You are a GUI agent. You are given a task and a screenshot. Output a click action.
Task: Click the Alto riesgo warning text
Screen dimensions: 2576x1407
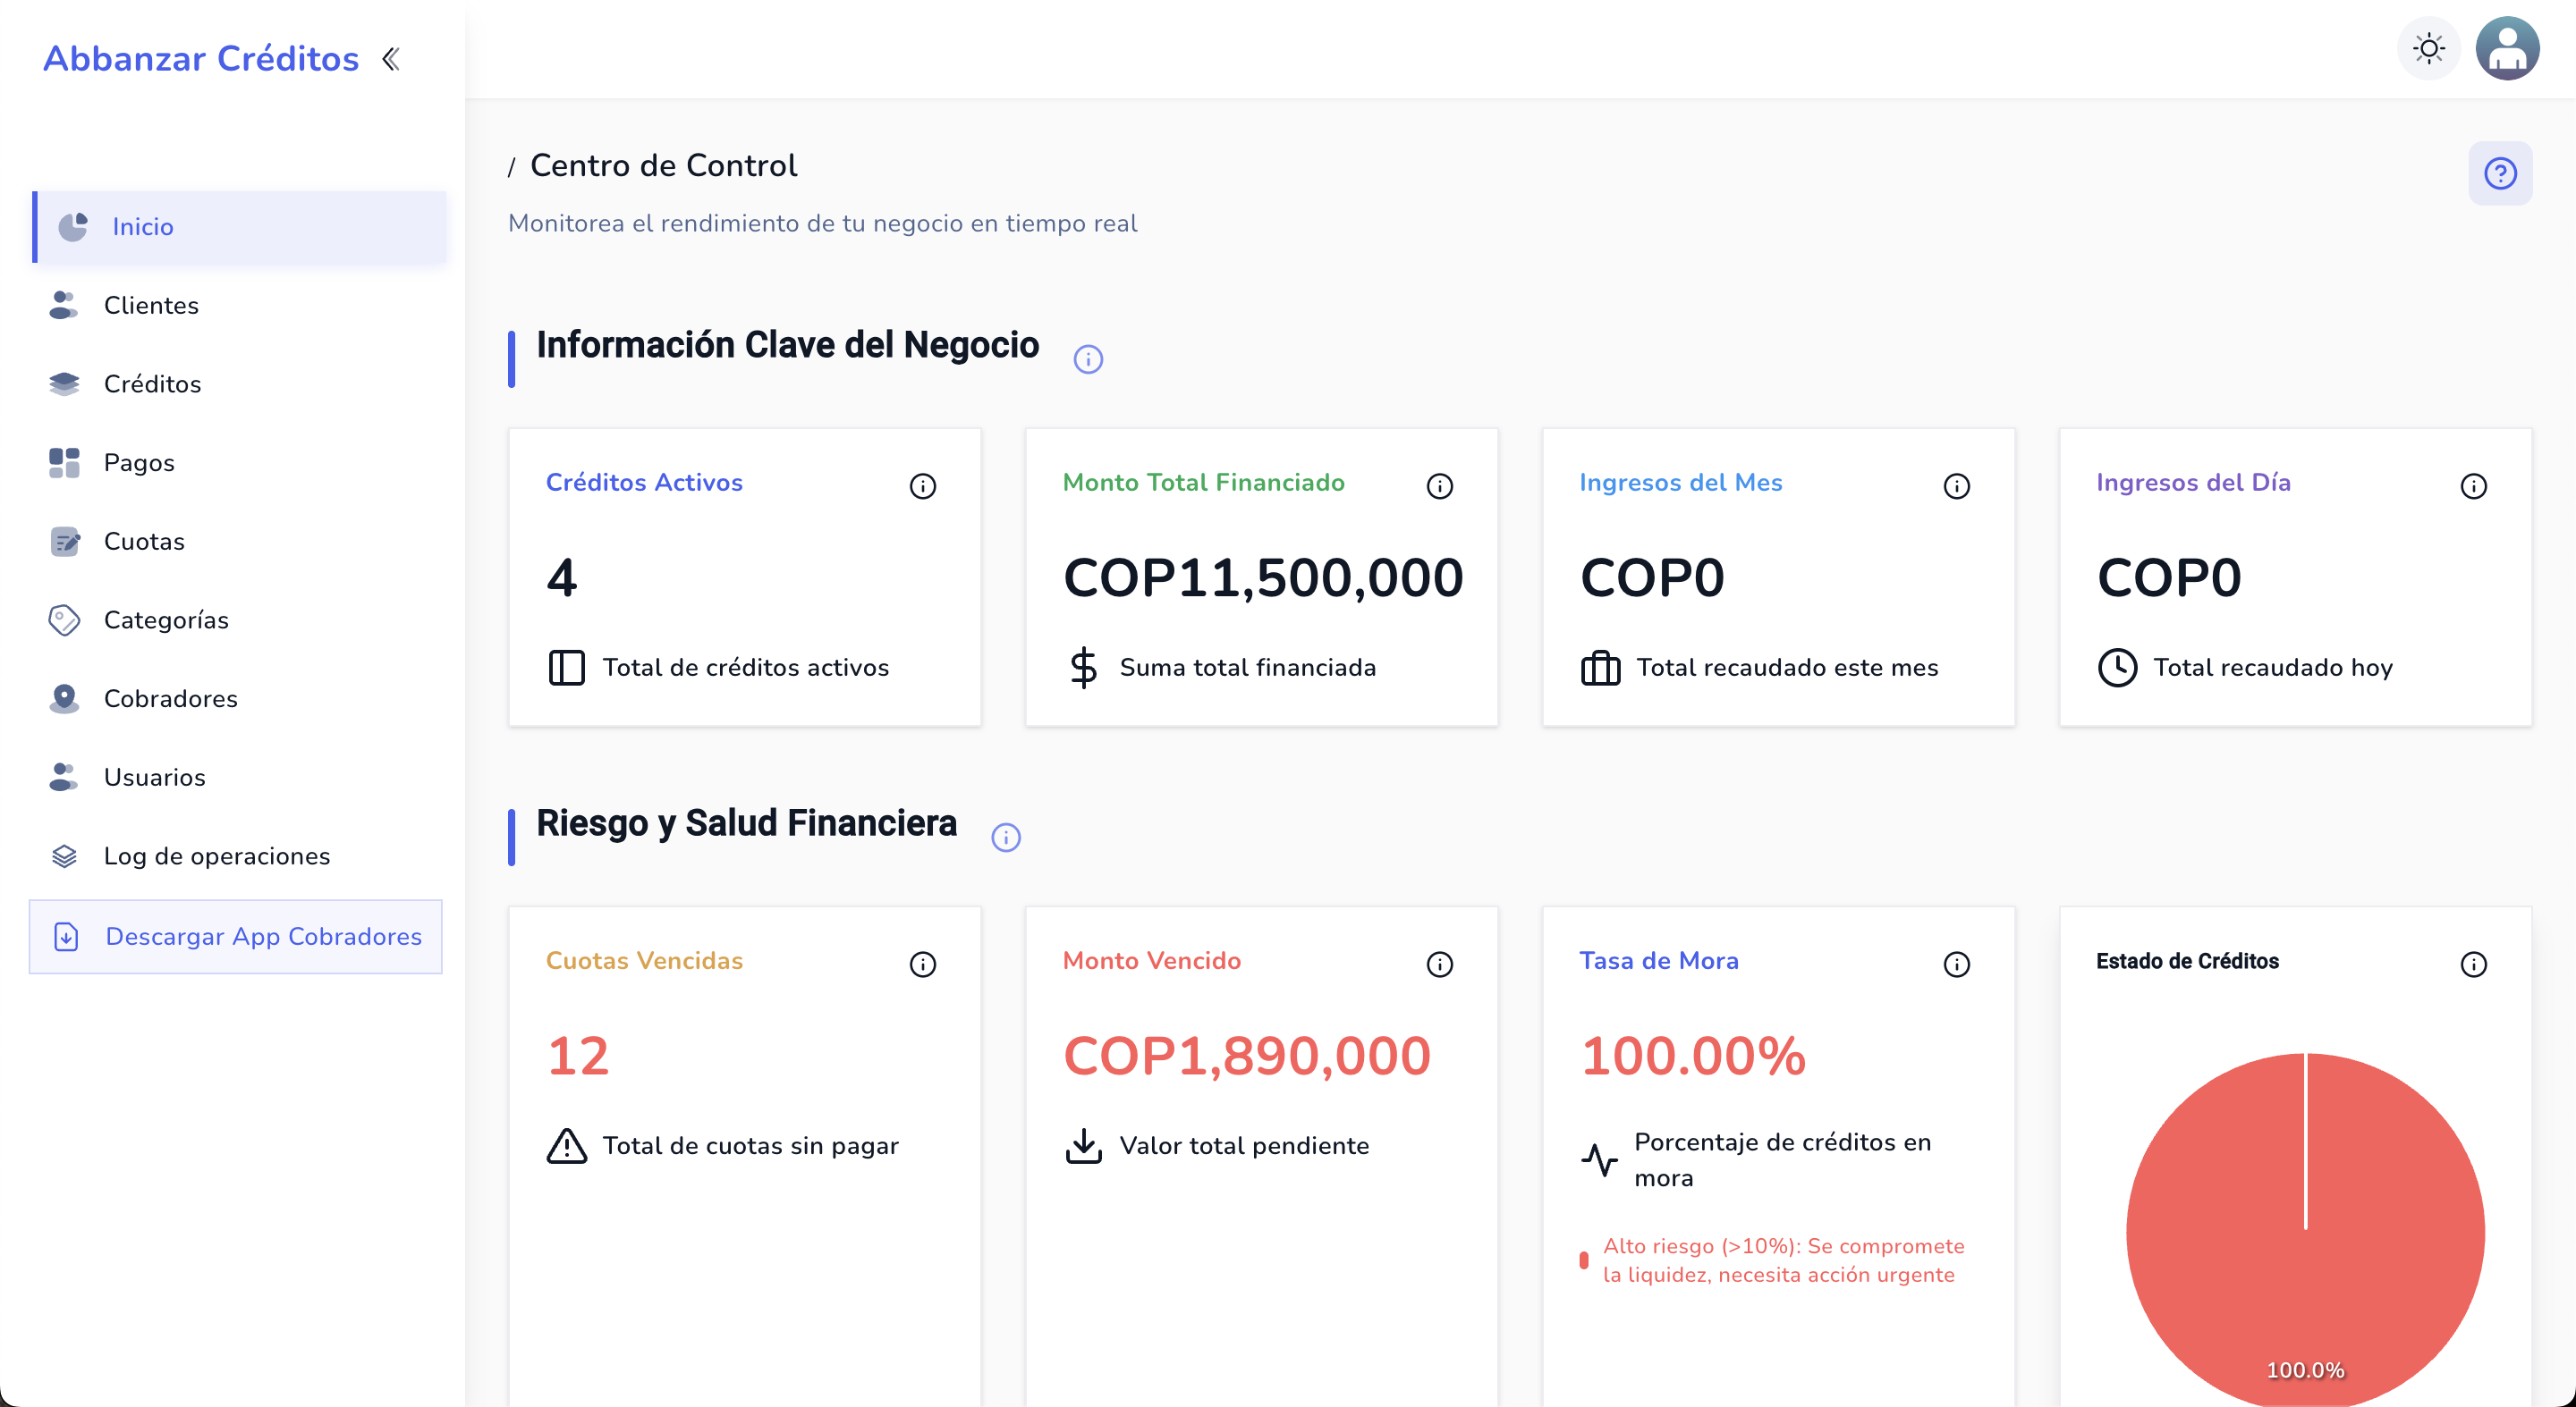pyautogui.click(x=1783, y=1260)
